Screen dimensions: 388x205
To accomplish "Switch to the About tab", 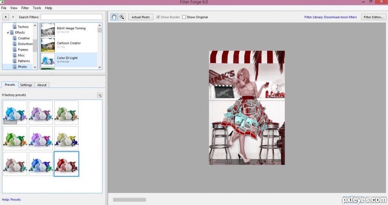I will click(42, 85).
